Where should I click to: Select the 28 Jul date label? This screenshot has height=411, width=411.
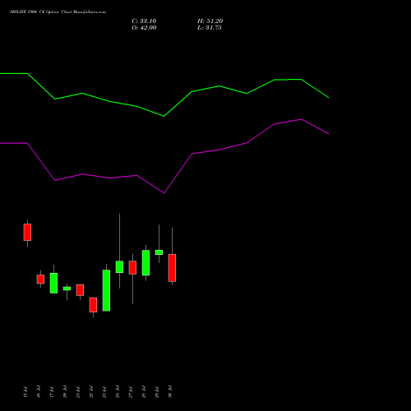(x=144, y=391)
